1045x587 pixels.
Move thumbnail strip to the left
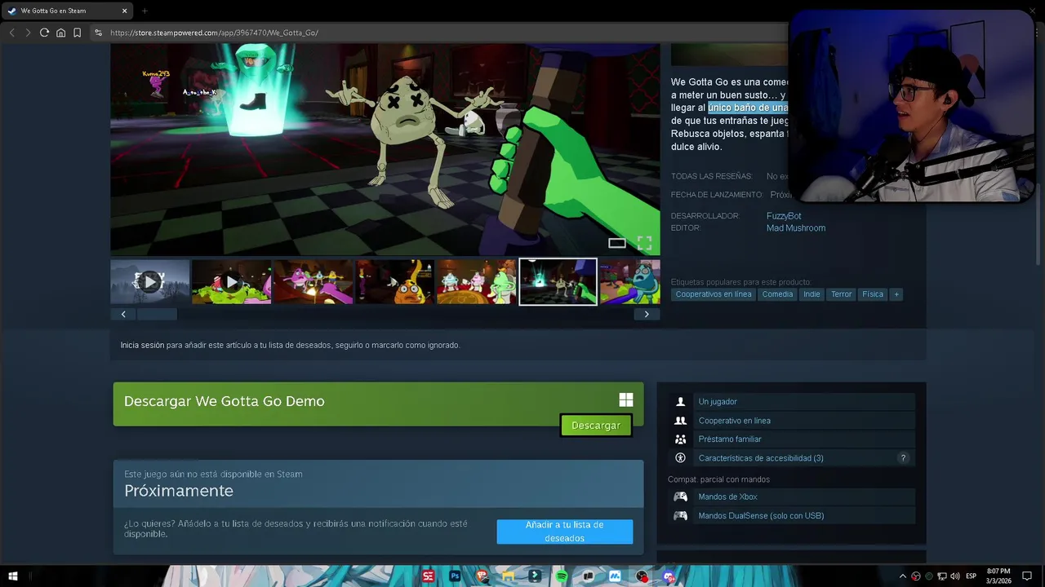tap(123, 314)
